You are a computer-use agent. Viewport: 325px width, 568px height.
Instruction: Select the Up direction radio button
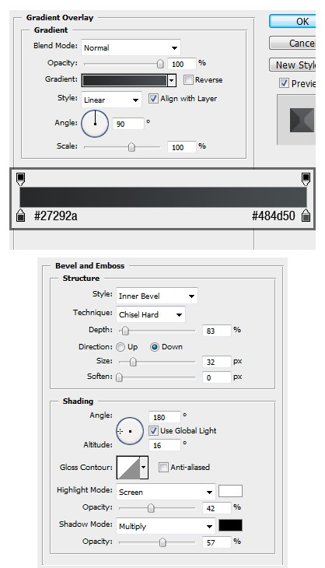(121, 347)
